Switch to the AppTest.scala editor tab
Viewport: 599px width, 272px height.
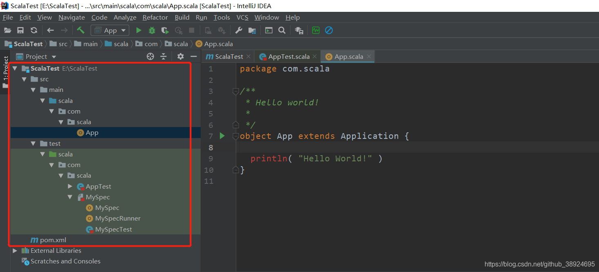pos(288,56)
